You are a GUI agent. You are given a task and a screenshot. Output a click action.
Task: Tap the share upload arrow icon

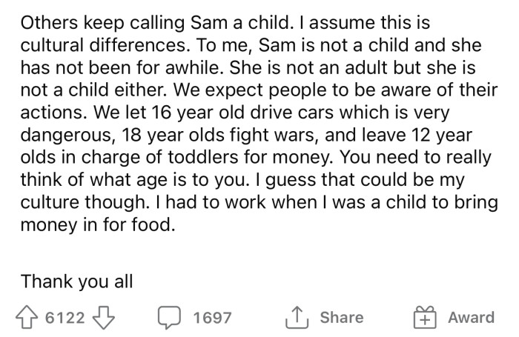pyautogui.click(x=297, y=318)
